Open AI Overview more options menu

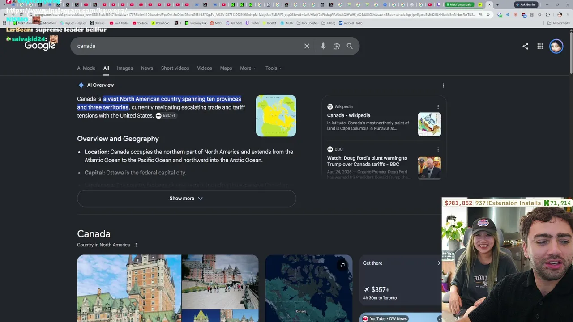tap(443, 85)
